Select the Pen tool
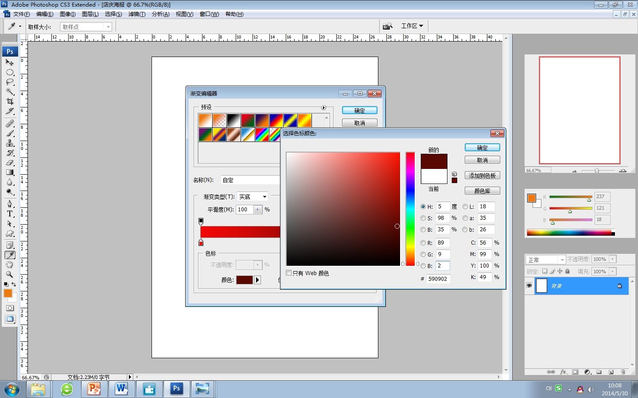The image size is (638, 398). [10, 204]
